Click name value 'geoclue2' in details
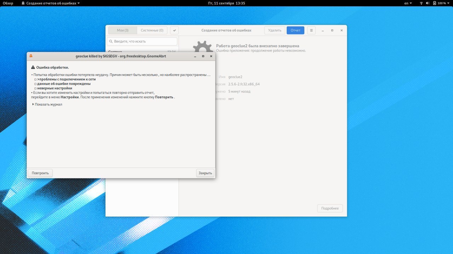Viewport: 453px width, 254px height. coord(235,77)
